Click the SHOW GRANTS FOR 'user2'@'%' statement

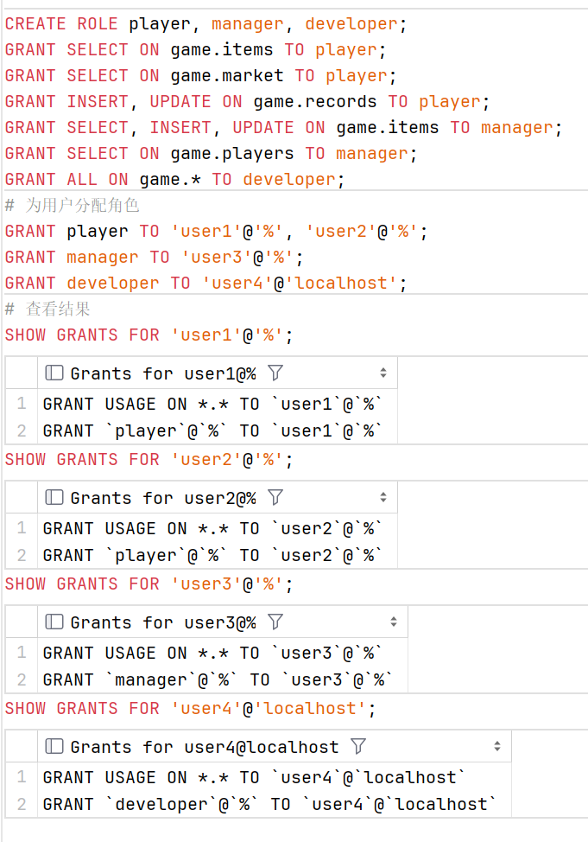pyautogui.click(x=149, y=460)
